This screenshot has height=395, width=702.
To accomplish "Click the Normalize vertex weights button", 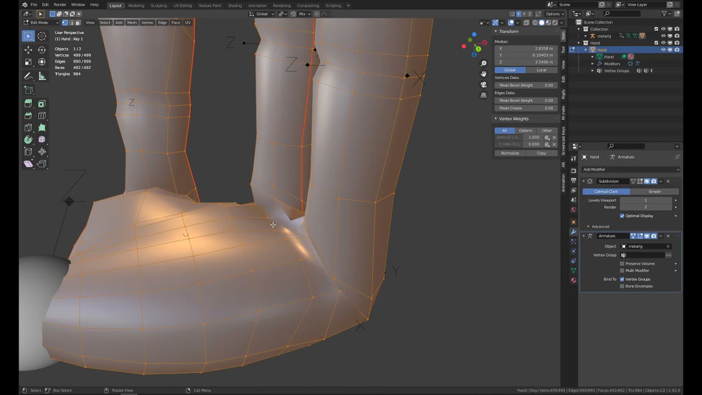I will 509,153.
